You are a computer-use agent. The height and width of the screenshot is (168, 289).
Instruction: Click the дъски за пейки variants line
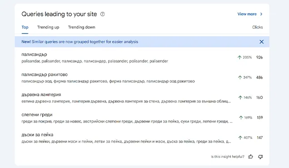(x=126, y=142)
